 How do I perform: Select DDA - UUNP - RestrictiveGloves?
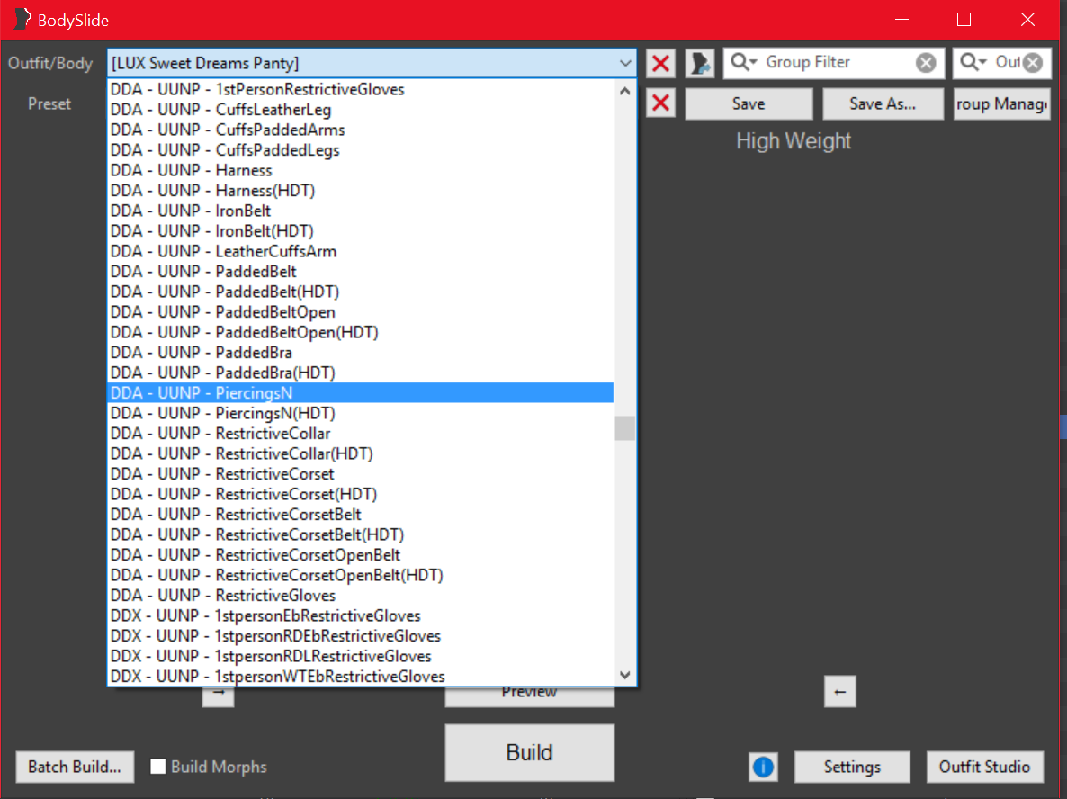[361, 596]
